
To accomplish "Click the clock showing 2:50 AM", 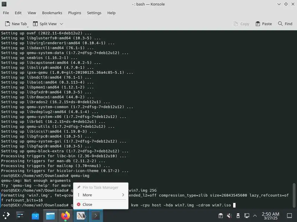I will click(x=271, y=216).
